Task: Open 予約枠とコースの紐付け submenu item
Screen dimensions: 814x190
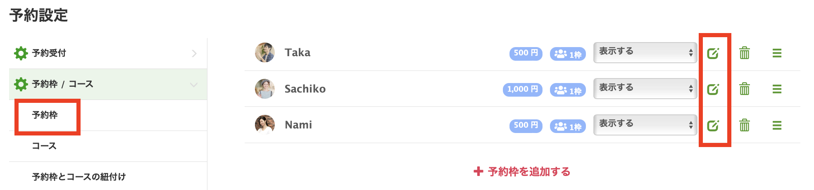Action: click(79, 177)
